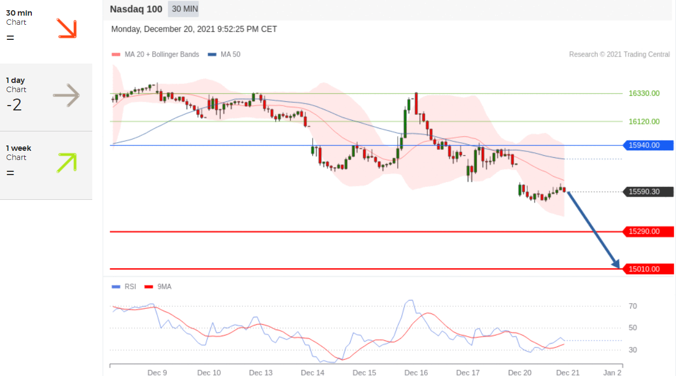Viewport: 676px width, 376px height.
Task: Select the 1 week chart tab
Action: pos(46,165)
